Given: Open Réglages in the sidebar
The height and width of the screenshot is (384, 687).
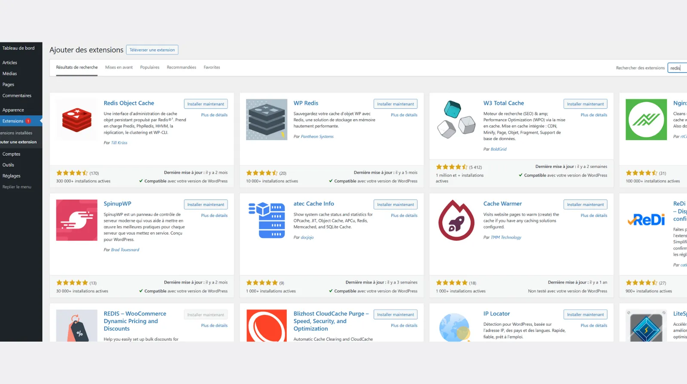Looking at the screenshot, I should point(12,176).
